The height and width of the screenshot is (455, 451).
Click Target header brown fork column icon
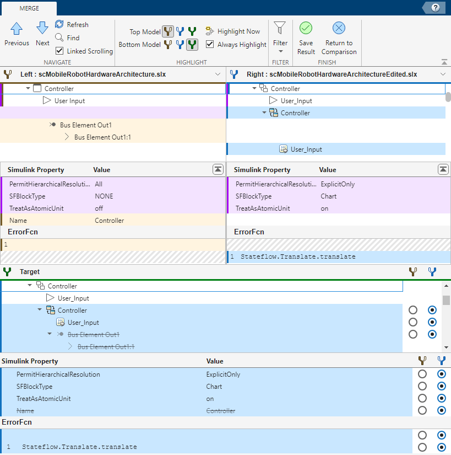[413, 271]
